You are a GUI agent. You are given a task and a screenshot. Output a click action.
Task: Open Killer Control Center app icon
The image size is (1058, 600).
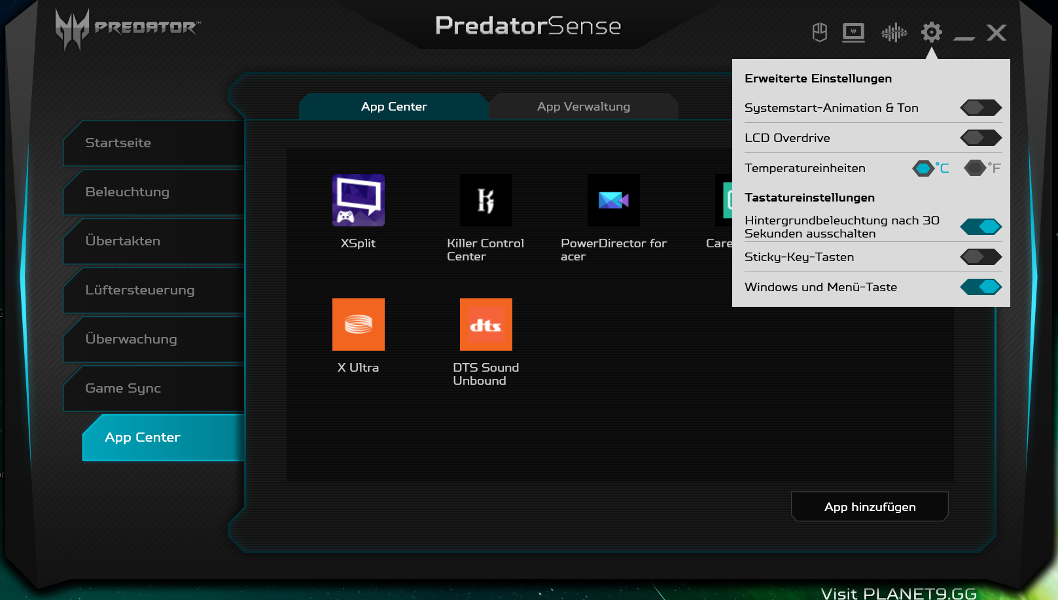pyautogui.click(x=485, y=200)
